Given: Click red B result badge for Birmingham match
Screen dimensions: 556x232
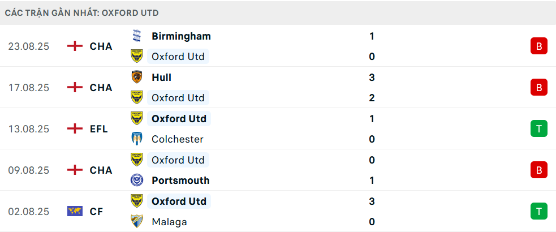Looking at the screenshot, I should point(539,46).
